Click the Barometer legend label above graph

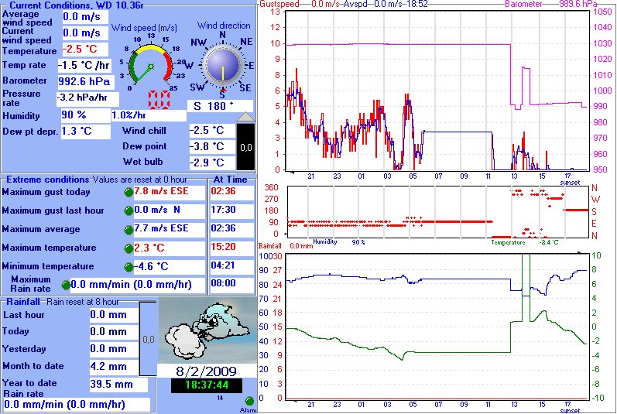pos(523,4)
